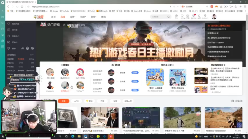Click blue button on 01/05 18:00 match row
Viewport: 248px width, 139px height.
(x=135, y=73)
